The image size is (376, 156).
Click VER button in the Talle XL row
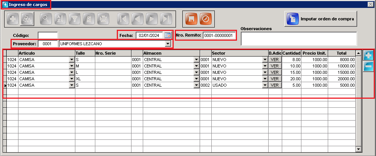[x=275, y=79]
